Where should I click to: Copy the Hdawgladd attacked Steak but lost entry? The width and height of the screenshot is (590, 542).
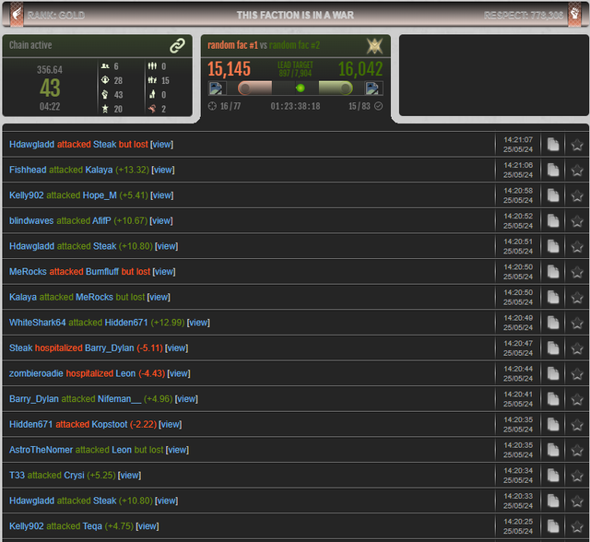pyautogui.click(x=553, y=145)
